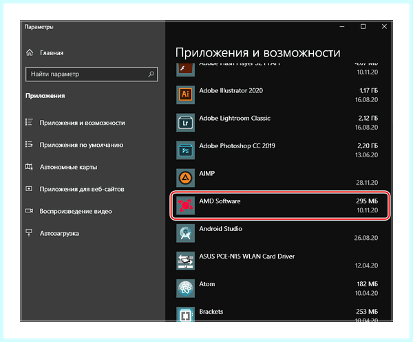This screenshot has height=342, width=413.
Task: Close the Параметры window
Action: click(x=384, y=26)
